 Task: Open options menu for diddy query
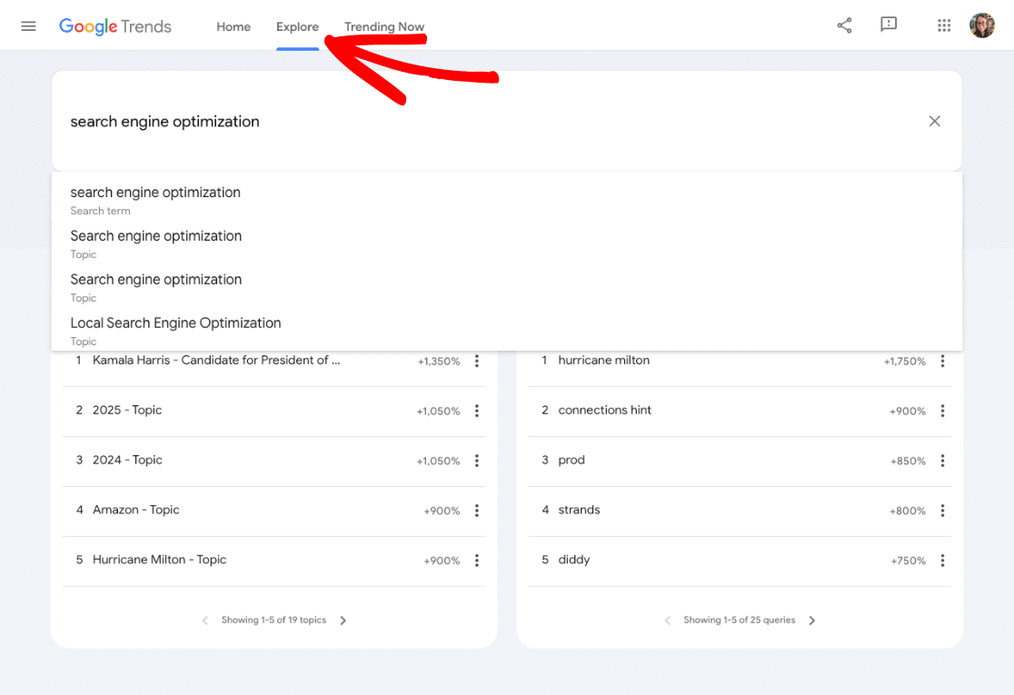click(942, 561)
